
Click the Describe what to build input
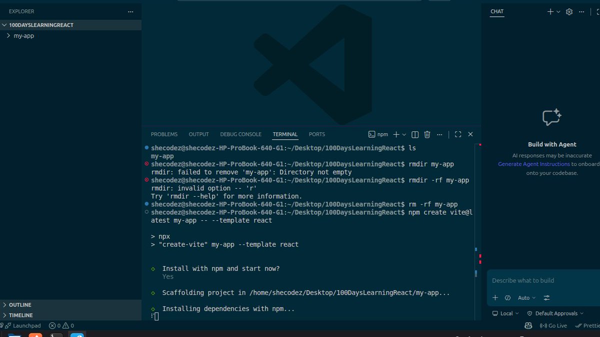(543, 281)
